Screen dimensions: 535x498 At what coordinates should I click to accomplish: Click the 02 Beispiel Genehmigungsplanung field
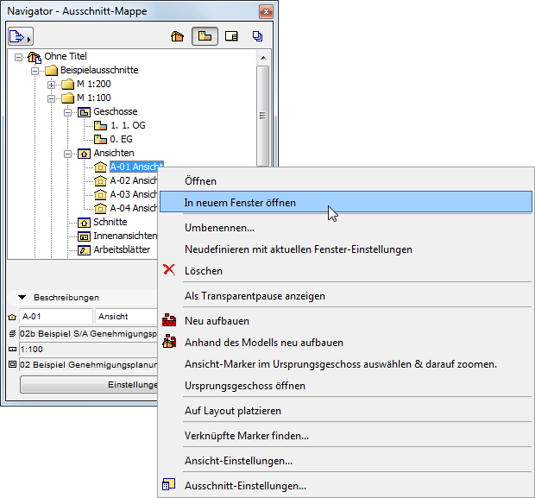coord(88,365)
